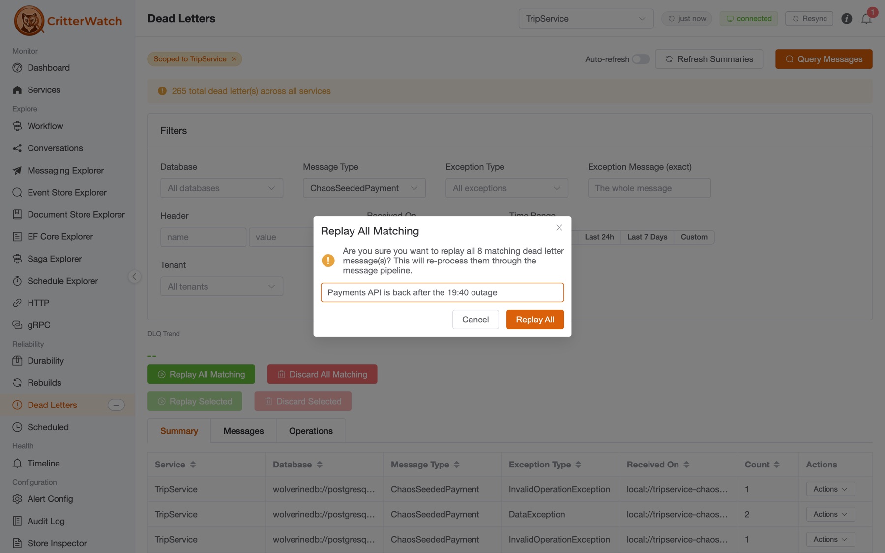Screen dimensions: 885x553
Task: Open the Tenant All tenants dropdown
Action: click(x=222, y=287)
